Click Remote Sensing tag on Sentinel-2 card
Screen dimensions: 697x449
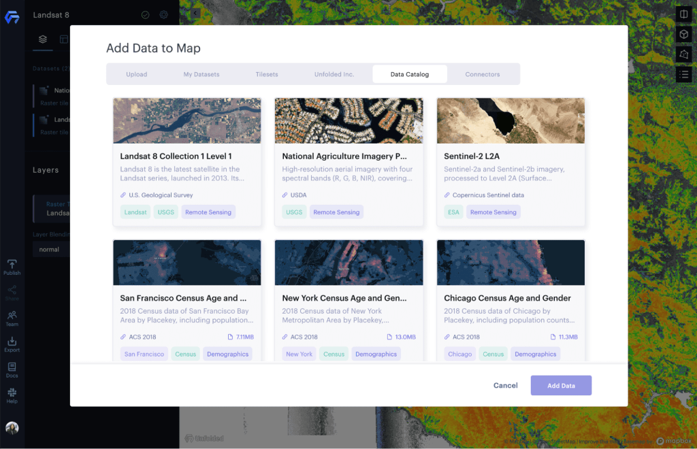pyautogui.click(x=493, y=212)
